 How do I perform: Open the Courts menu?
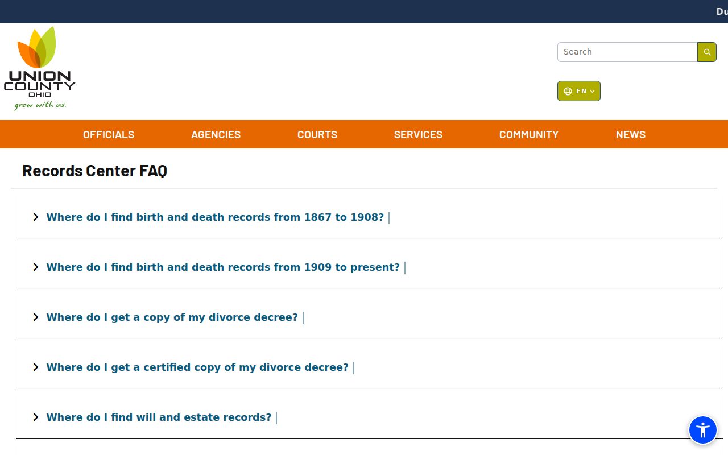(x=317, y=135)
